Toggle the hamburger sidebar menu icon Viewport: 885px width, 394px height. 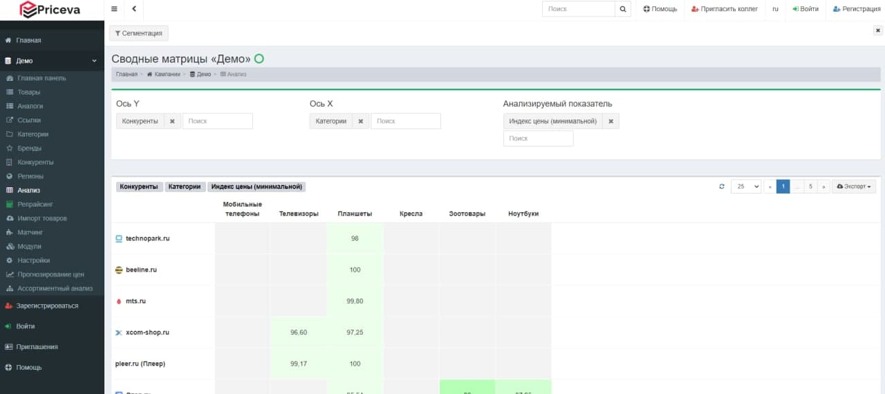point(114,9)
